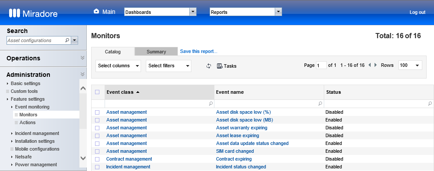
Task: Collapse the Administration section
Action: (82, 74)
